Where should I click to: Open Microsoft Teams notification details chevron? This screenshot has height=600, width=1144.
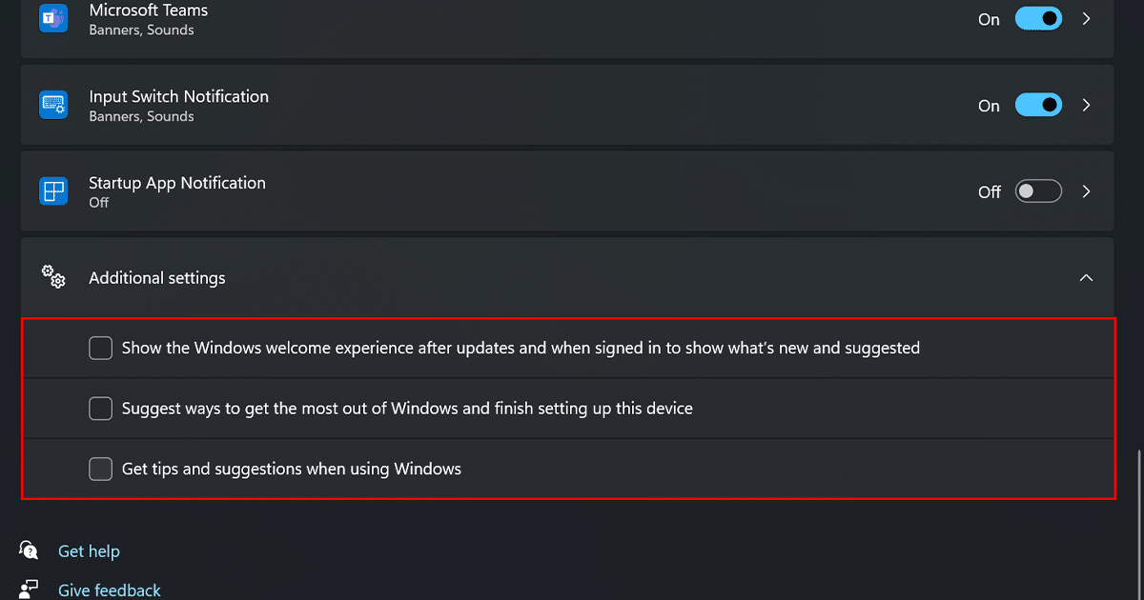click(1086, 19)
